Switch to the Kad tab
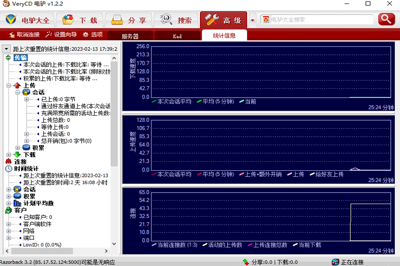This screenshot has width=400, height=266. [177, 36]
